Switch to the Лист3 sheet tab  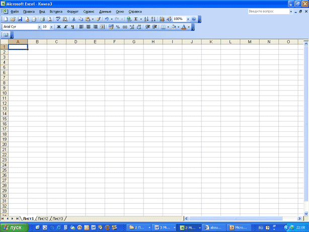coord(58,218)
